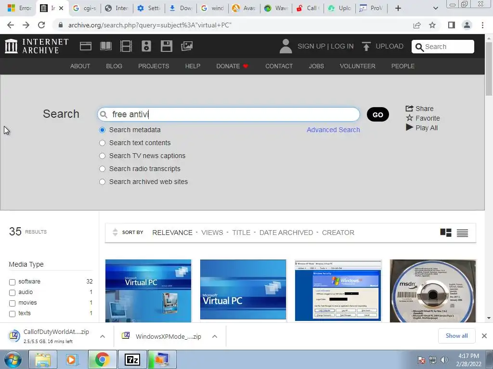493x369 pixels.
Task: Check the texts media type box
Action: click(x=12, y=314)
